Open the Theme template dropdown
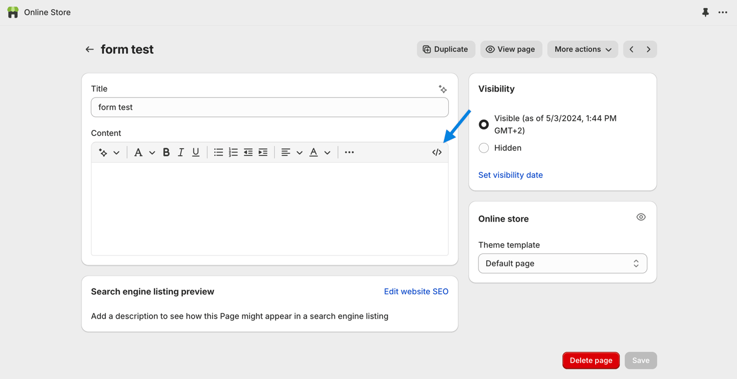737x379 pixels. click(562, 264)
